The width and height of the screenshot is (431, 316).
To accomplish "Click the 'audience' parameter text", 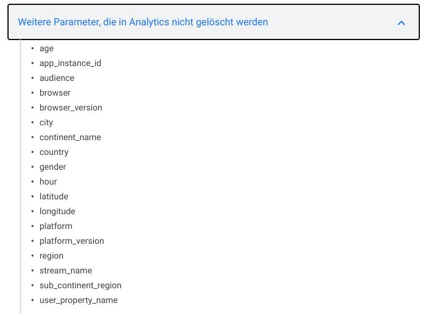I will coord(57,78).
